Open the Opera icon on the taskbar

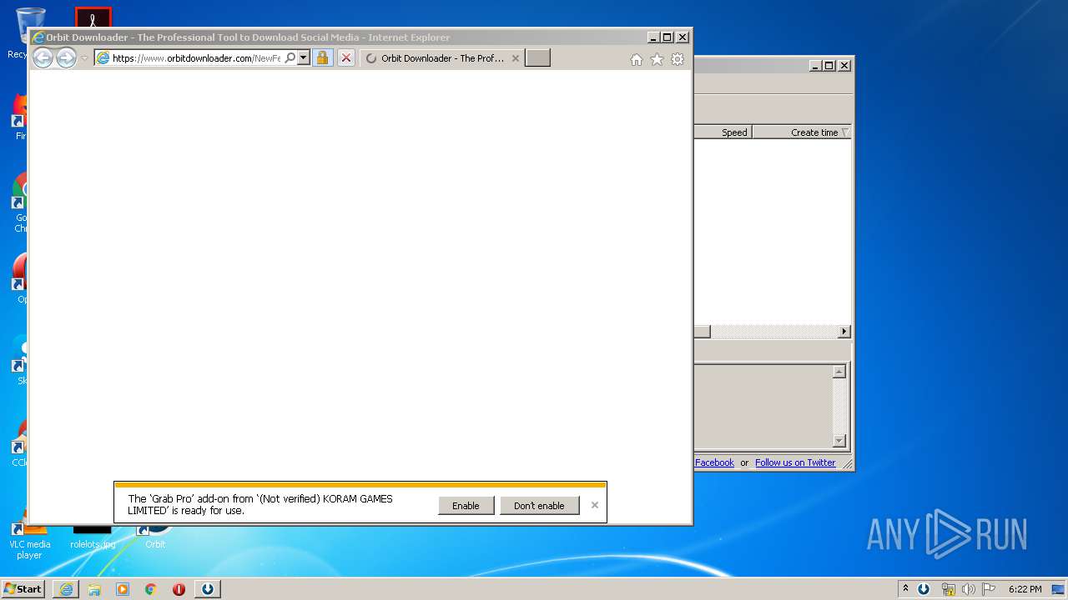click(179, 589)
